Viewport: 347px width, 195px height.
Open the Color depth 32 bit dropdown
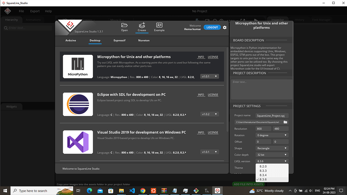coord(272,155)
